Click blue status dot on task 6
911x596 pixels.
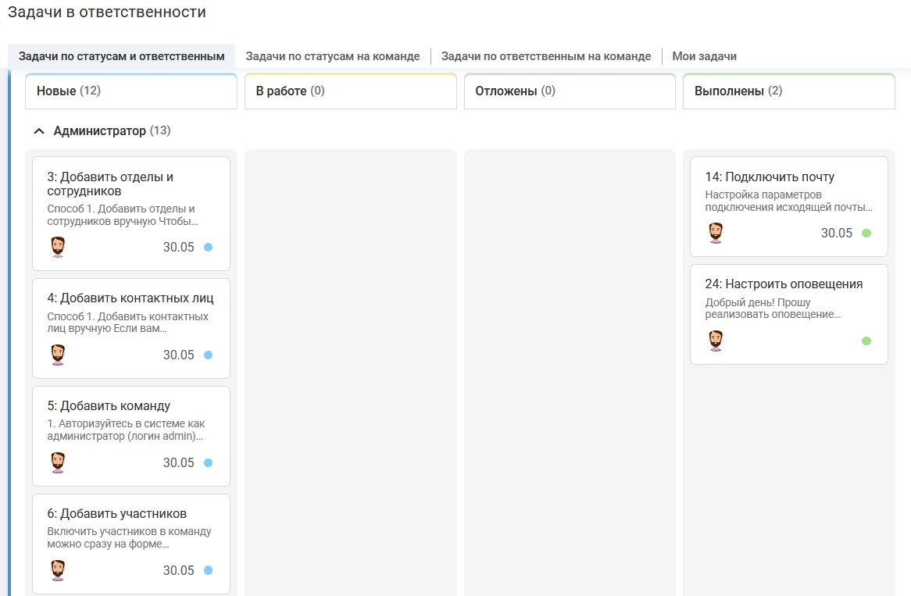coord(208,570)
